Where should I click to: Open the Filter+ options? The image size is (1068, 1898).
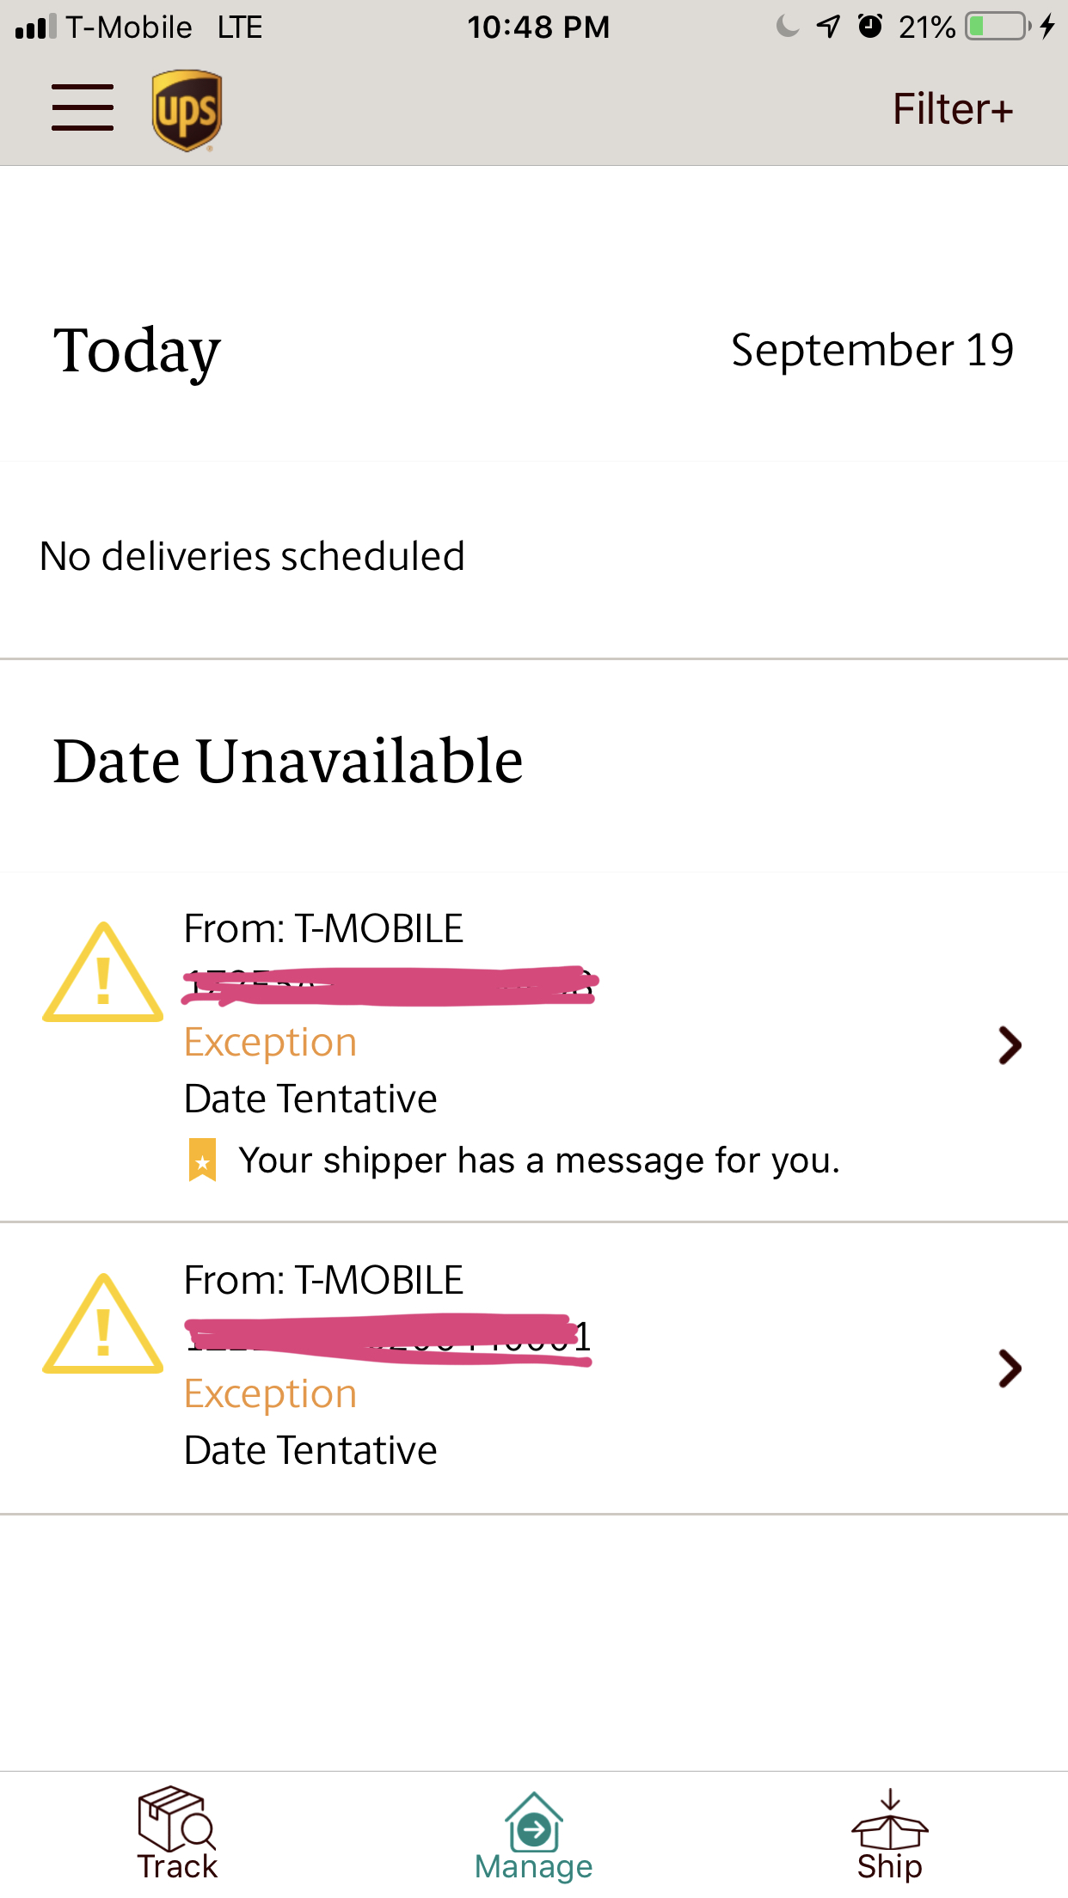click(952, 109)
